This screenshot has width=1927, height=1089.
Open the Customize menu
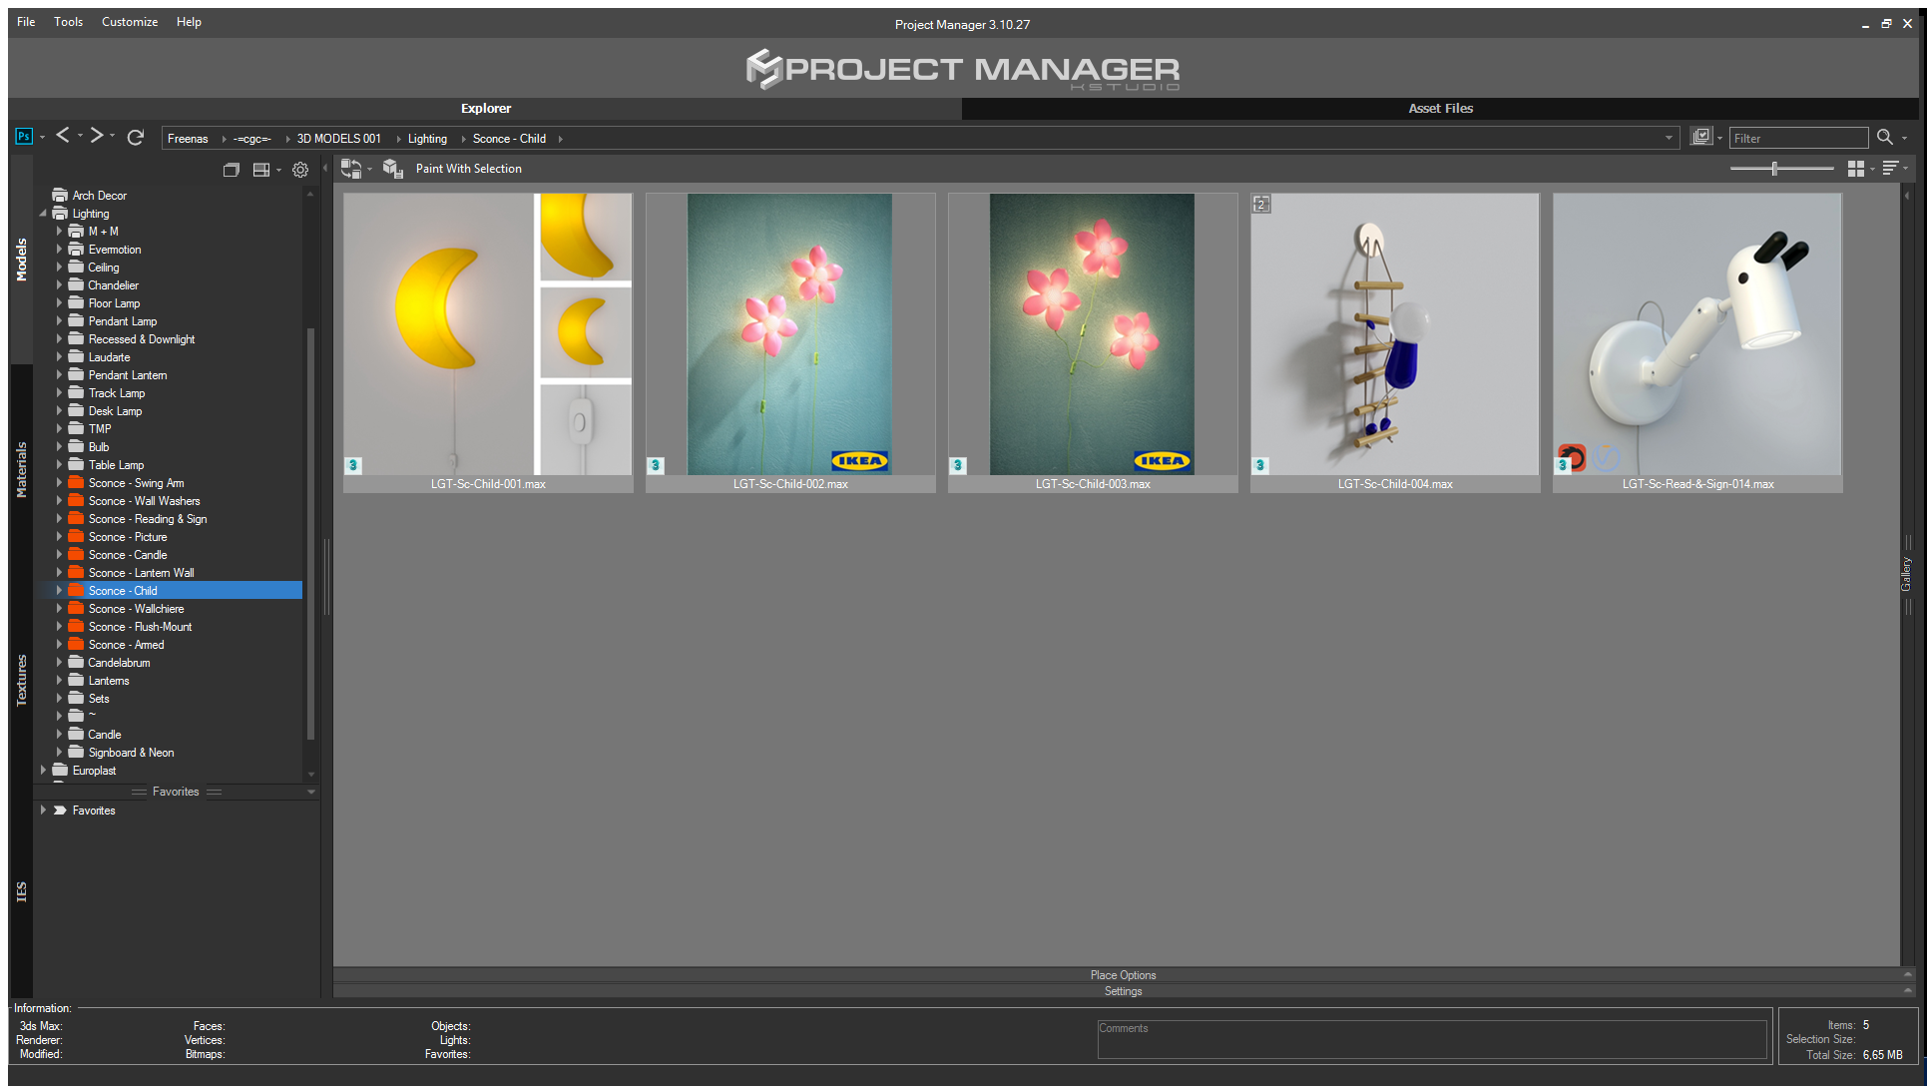coord(130,22)
